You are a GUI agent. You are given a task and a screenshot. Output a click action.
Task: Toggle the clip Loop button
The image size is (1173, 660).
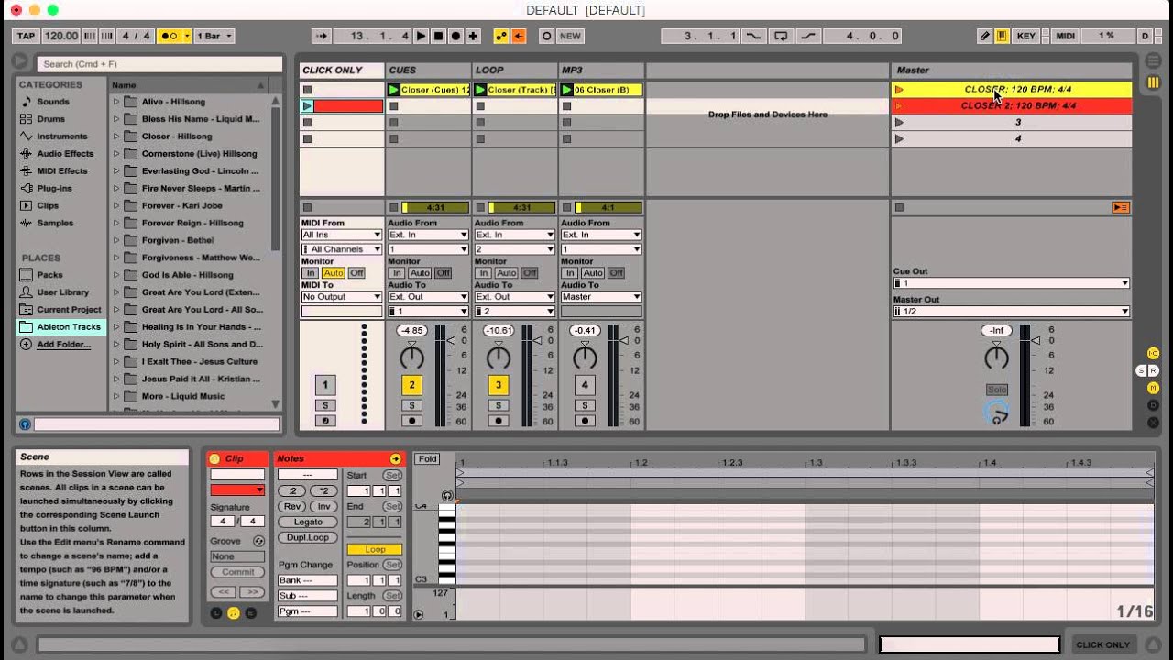tap(375, 549)
